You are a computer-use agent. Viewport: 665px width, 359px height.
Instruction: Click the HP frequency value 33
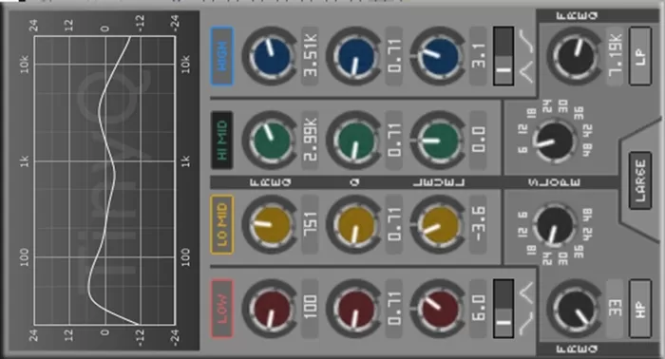[615, 309]
